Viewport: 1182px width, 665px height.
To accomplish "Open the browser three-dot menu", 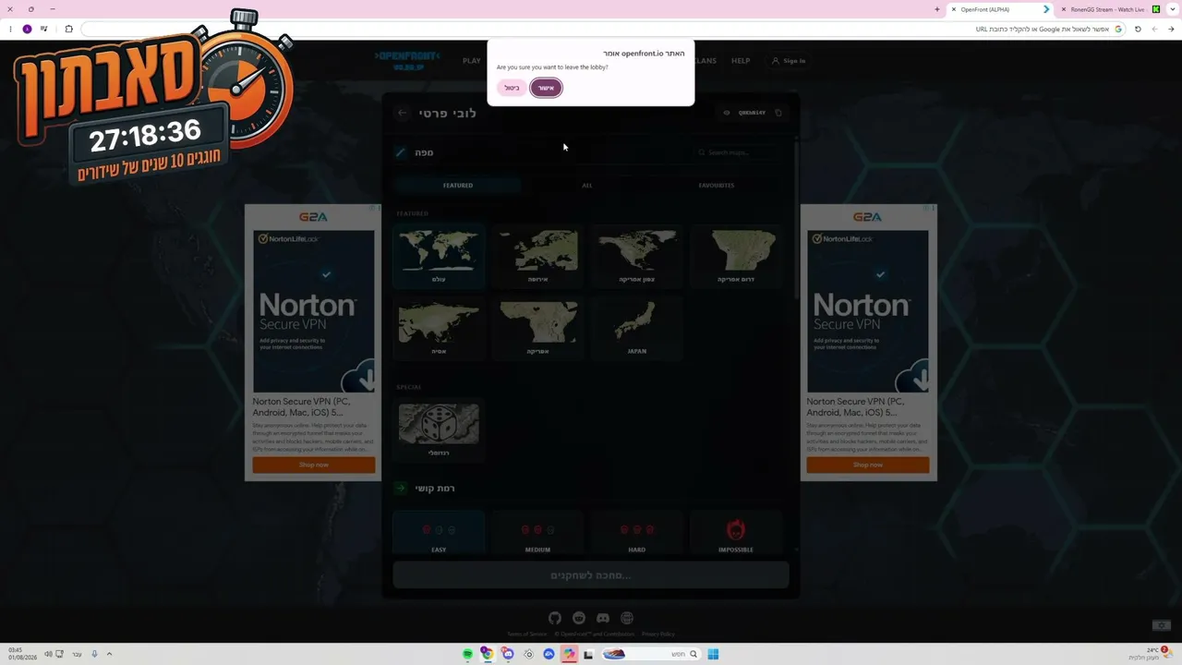I will pyautogui.click(x=10, y=29).
